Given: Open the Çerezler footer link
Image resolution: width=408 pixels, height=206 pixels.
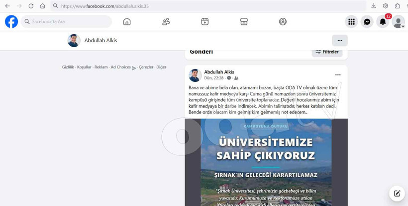Looking at the screenshot, I should click(146, 67).
